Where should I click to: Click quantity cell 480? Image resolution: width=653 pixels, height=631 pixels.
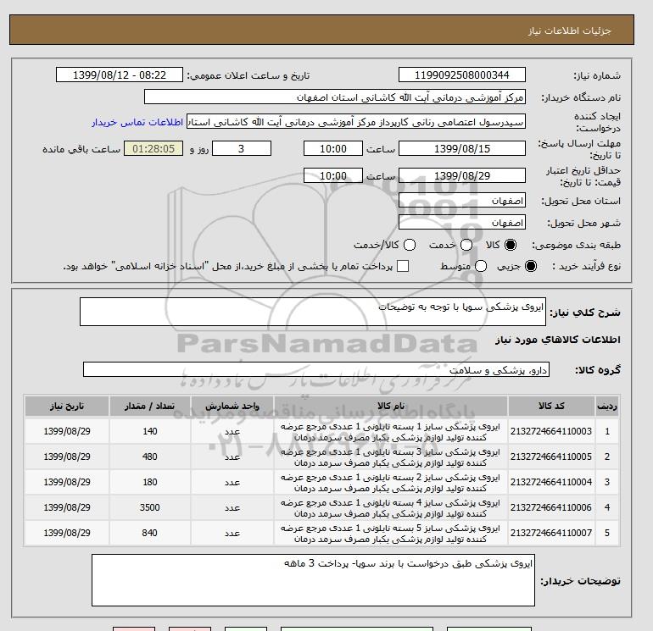pos(150,457)
